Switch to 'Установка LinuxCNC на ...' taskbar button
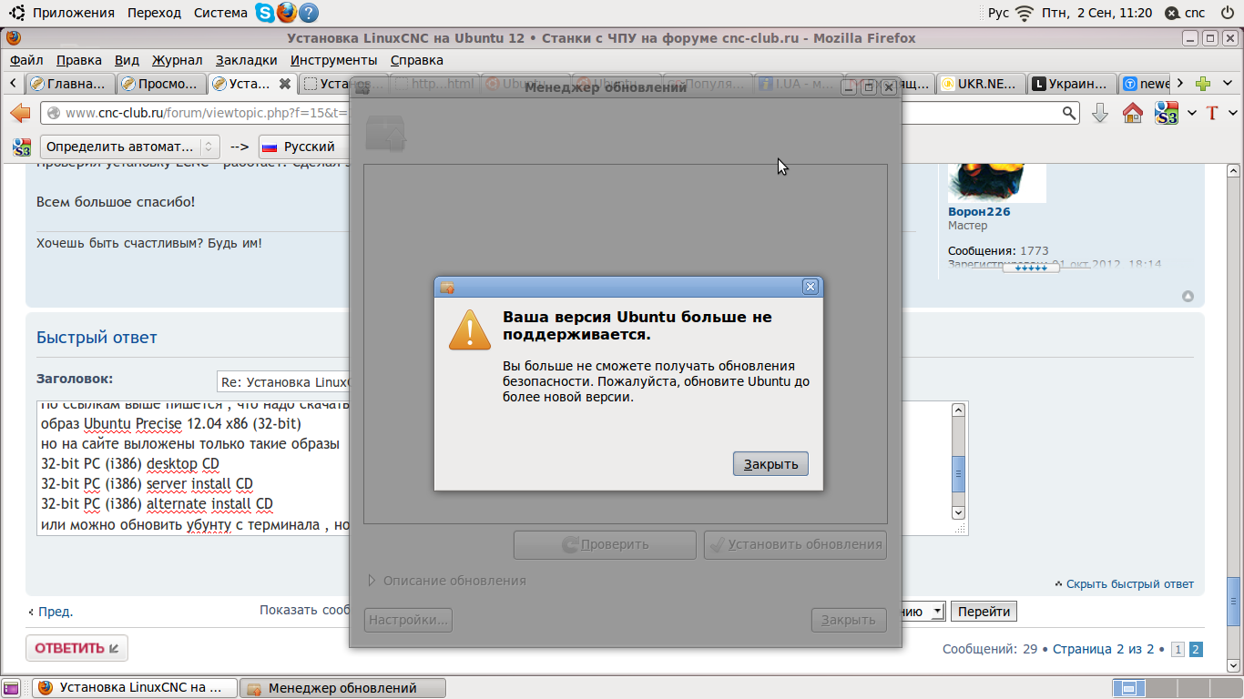The image size is (1244, 699). (x=135, y=688)
